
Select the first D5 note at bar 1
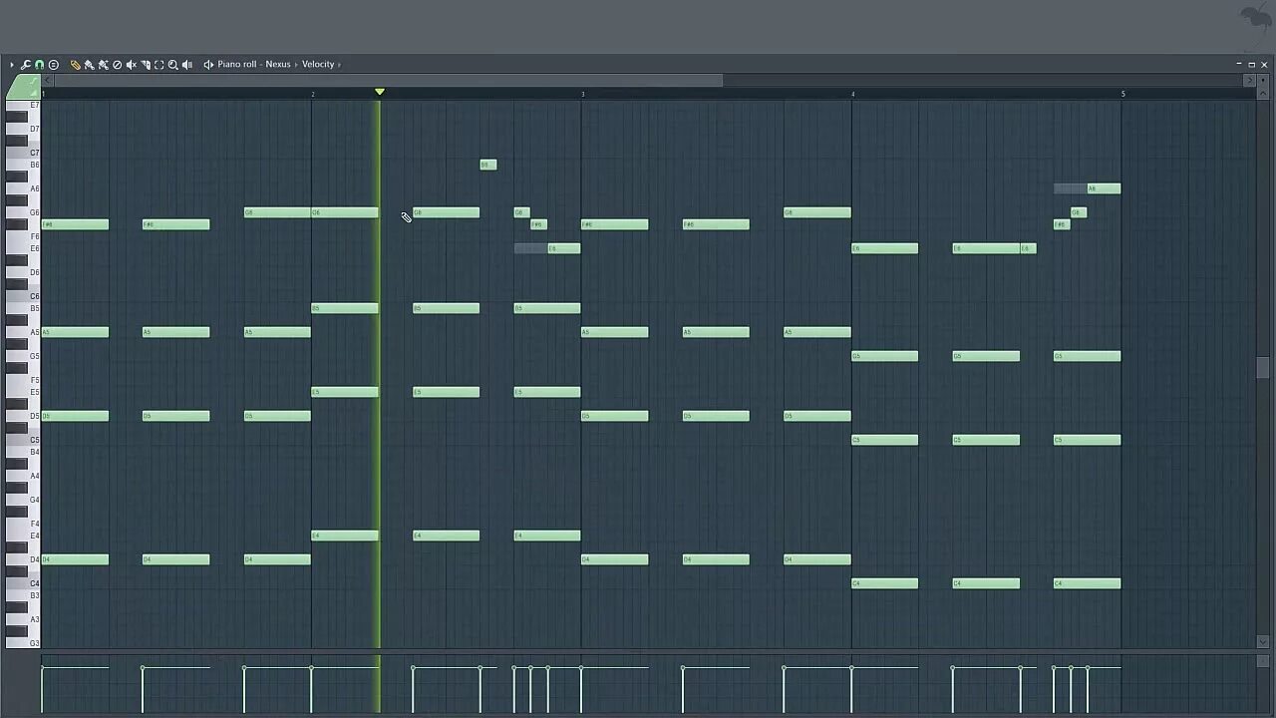click(x=75, y=416)
